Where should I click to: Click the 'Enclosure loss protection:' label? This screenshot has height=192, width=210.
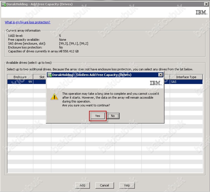click(x=25, y=47)
